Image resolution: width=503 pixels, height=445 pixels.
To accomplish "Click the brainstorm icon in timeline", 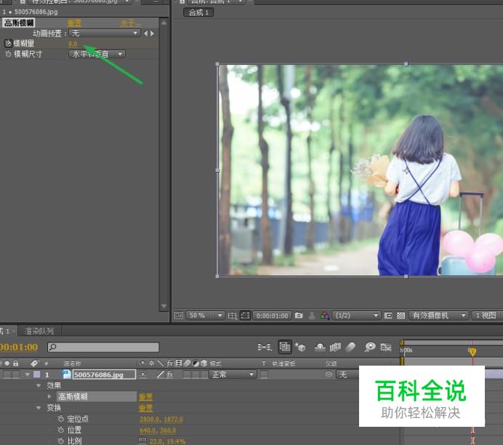I will pyautogui.click(x=370, y=347).
